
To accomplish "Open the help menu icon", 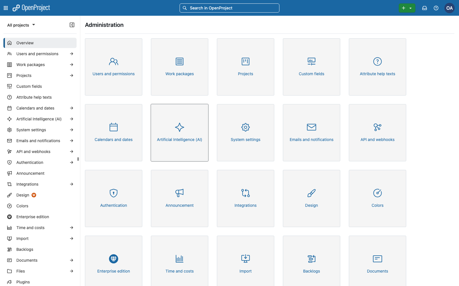I will click(436, 8).
